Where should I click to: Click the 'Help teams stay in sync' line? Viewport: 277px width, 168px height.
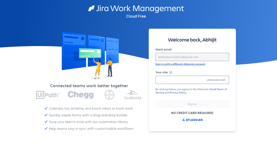click(91, 129)
